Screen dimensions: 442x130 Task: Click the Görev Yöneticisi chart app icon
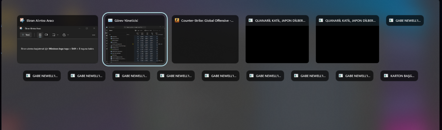pos(110,20)
